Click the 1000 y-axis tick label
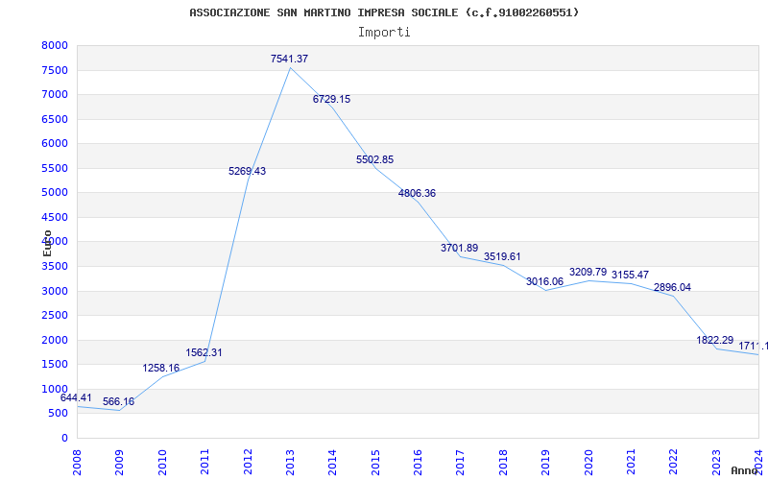The image size is (768, 480). click(55, 389)
